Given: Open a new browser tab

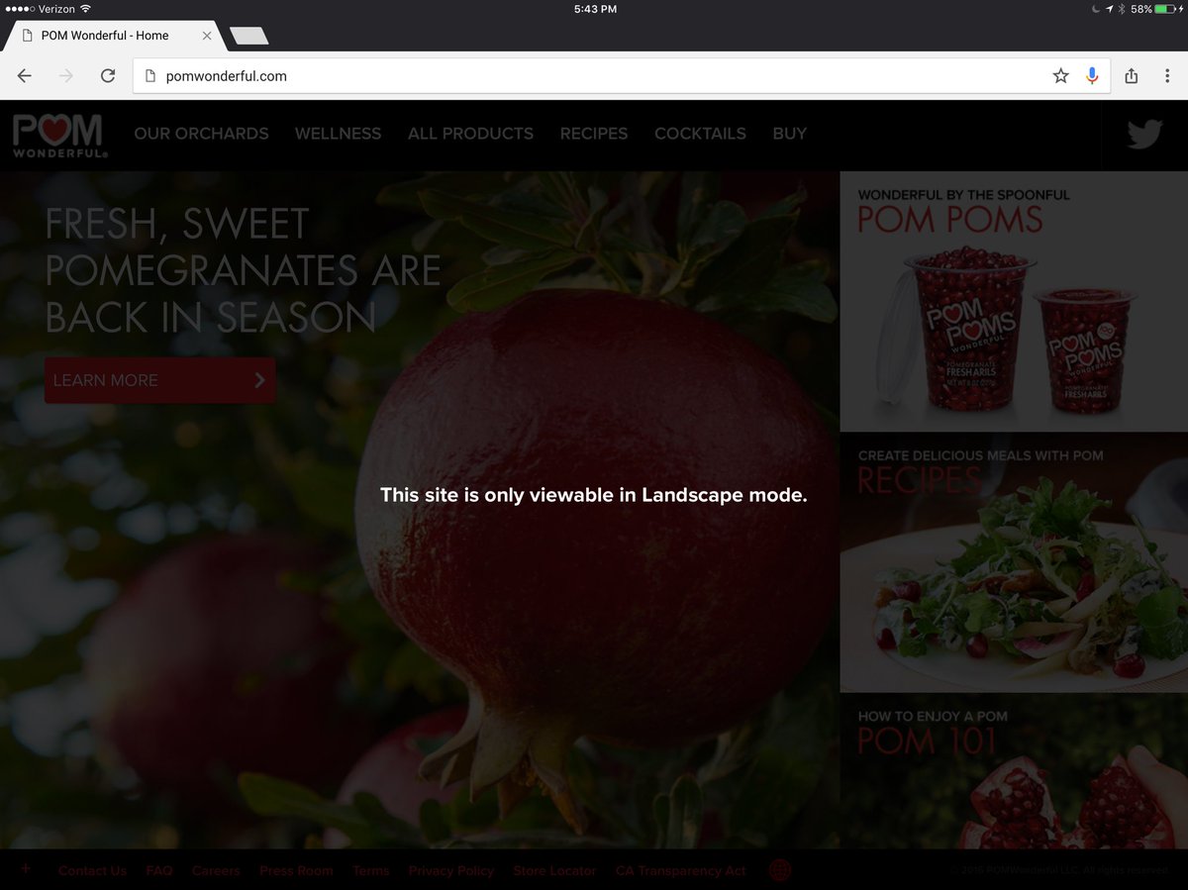Looking at the screenshot, I should (248, 36).
